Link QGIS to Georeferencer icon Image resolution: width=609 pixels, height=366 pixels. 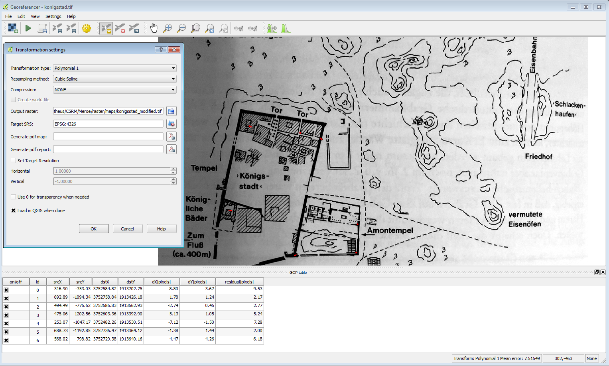(x=253, y=28)
